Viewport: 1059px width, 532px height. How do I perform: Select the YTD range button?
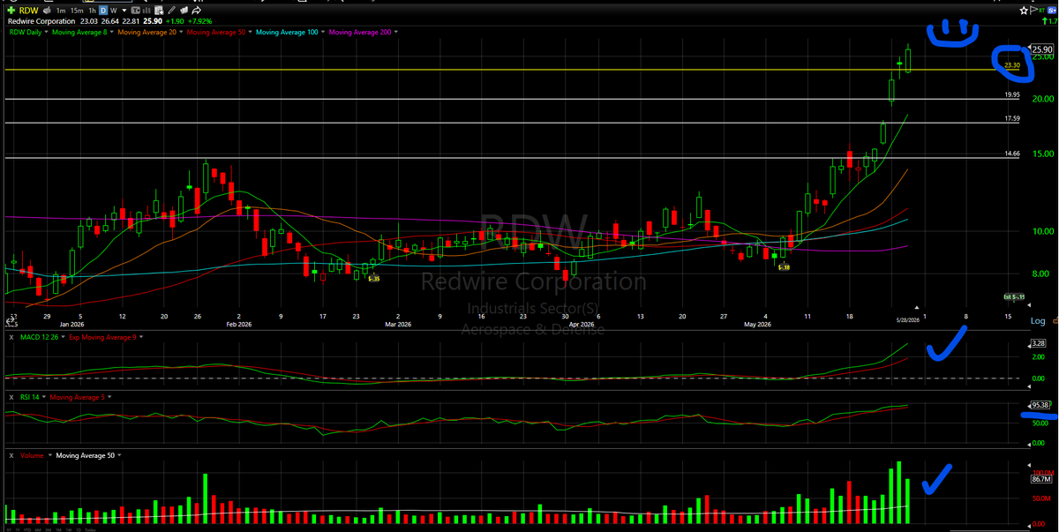click(27, 529)
